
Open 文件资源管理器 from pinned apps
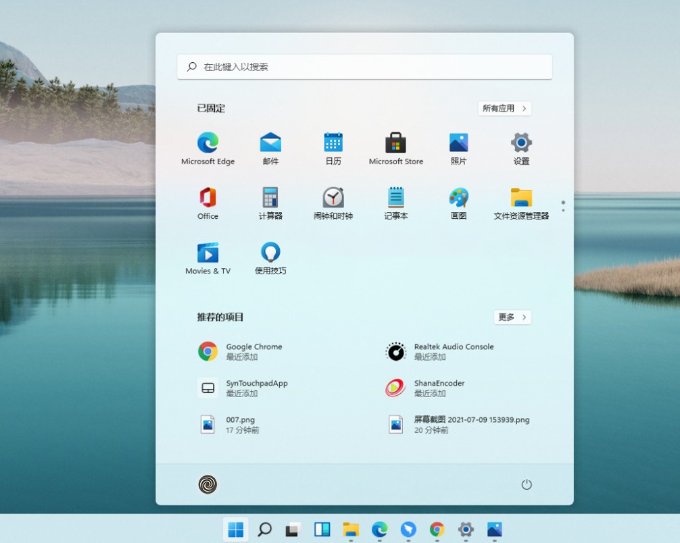(521, 204)
